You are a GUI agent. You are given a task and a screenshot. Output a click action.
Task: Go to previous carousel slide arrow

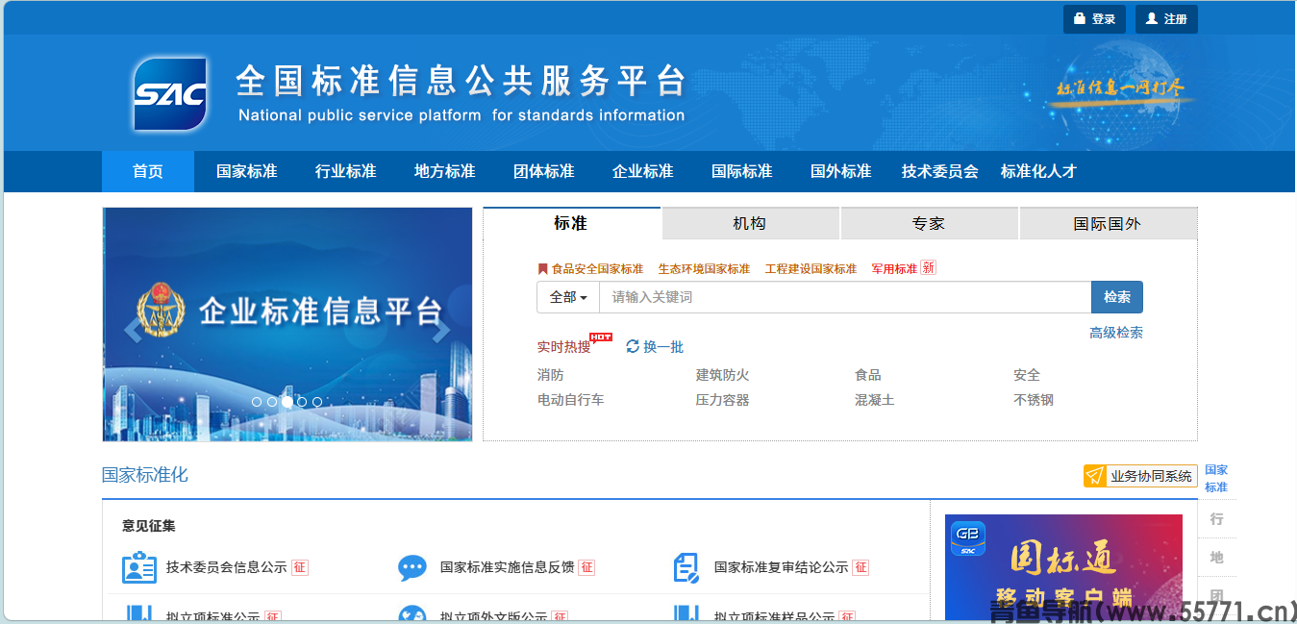pos(133,329)
